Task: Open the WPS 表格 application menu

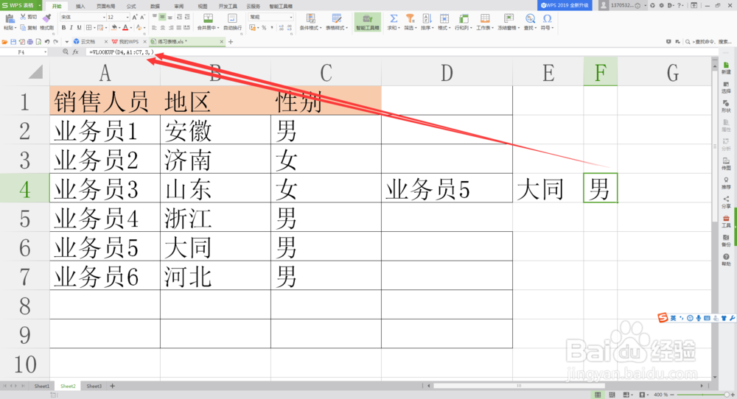Action: coord(21,5)
